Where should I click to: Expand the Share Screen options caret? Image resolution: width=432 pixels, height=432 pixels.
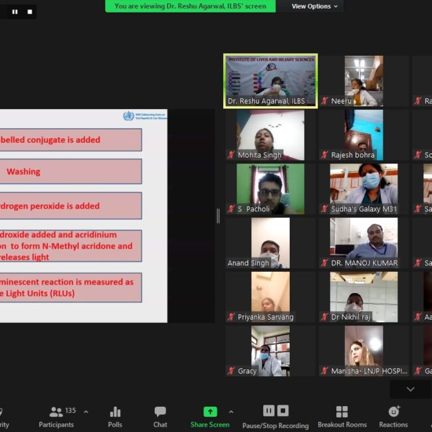coord(231,412)
